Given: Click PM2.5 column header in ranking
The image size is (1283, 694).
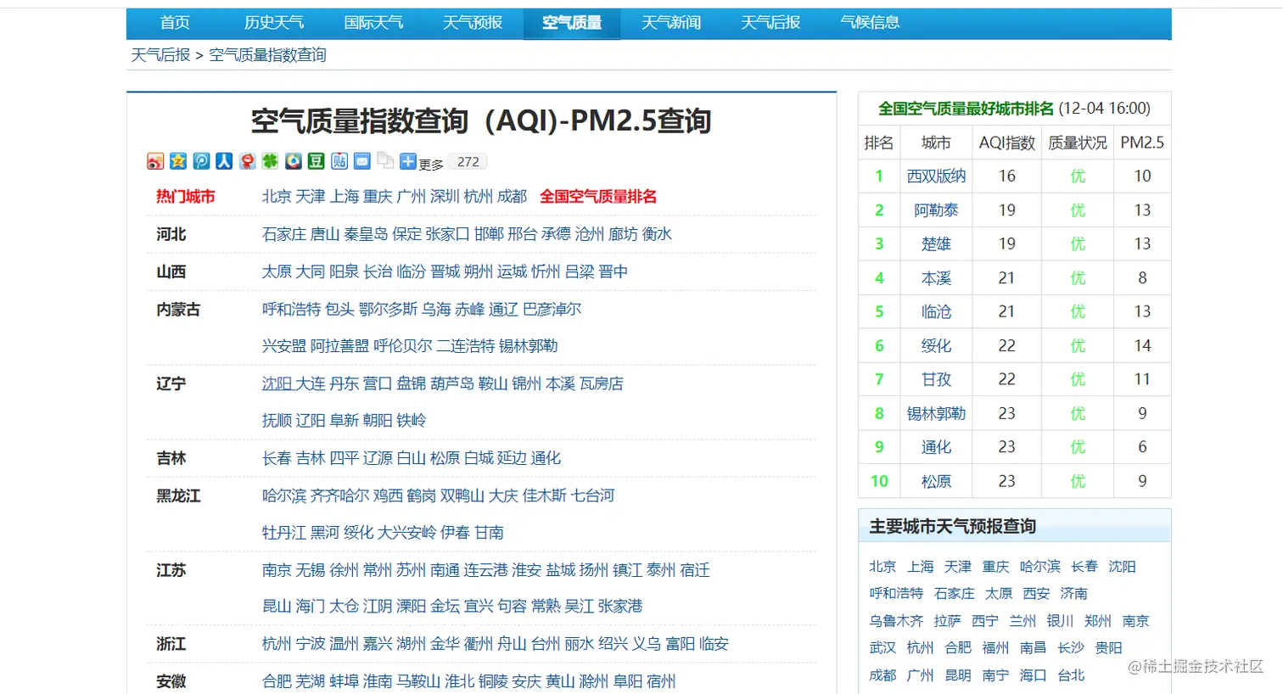Looking at the screenshot, I should (1142, 143).
